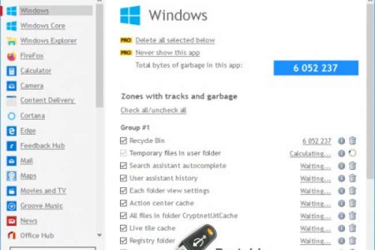The width and height of the screenshot is (375, 250).
Task: Select the FireFox icon in sidebar
Action: point(11,56)
